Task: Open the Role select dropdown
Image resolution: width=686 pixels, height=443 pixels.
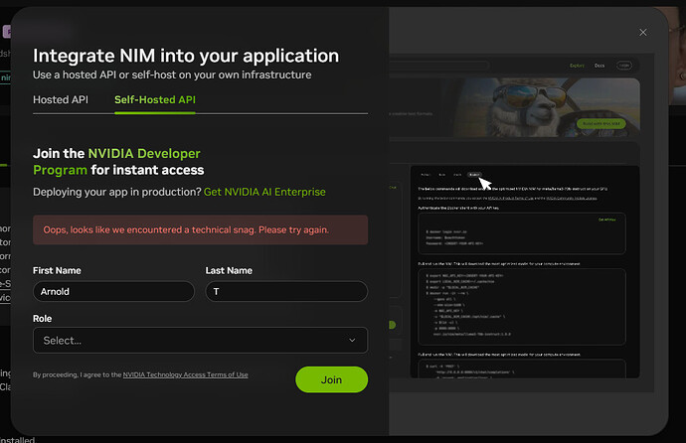Action: click(201, 341)
